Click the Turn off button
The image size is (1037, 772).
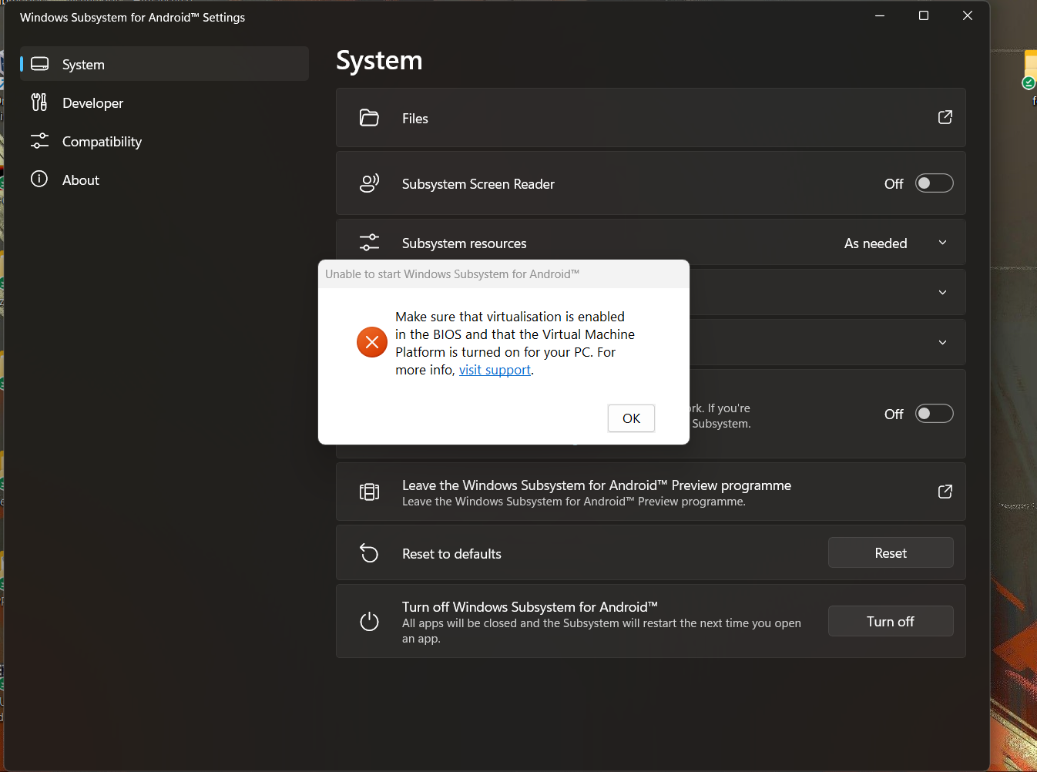[891, 621]
